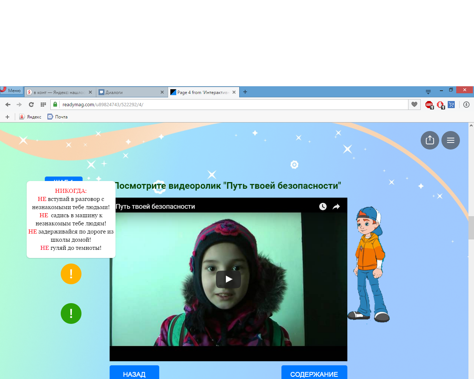Viewport: 474px width, 379px height.
Task: Click the 'НЕ гуляй до темноты!' text
Action: point(71,248)
